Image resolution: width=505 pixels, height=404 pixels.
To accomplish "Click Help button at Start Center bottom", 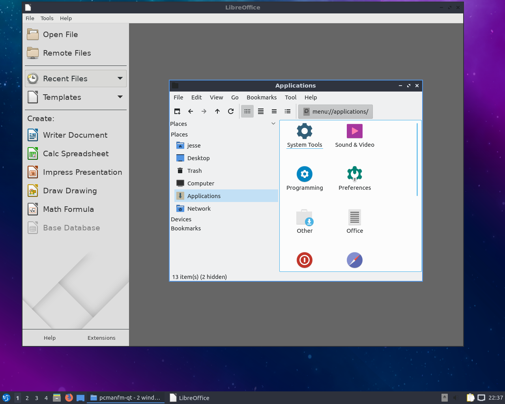I will click(x=50, y=338).
